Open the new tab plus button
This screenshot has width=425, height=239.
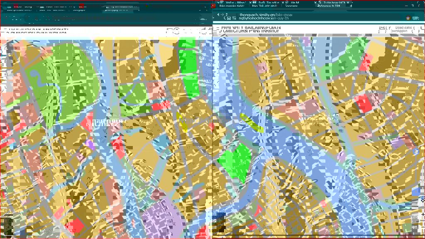351,5
